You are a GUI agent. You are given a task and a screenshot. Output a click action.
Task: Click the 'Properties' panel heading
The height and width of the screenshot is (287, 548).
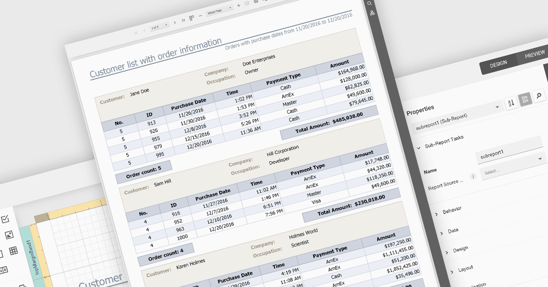(420, 110)
